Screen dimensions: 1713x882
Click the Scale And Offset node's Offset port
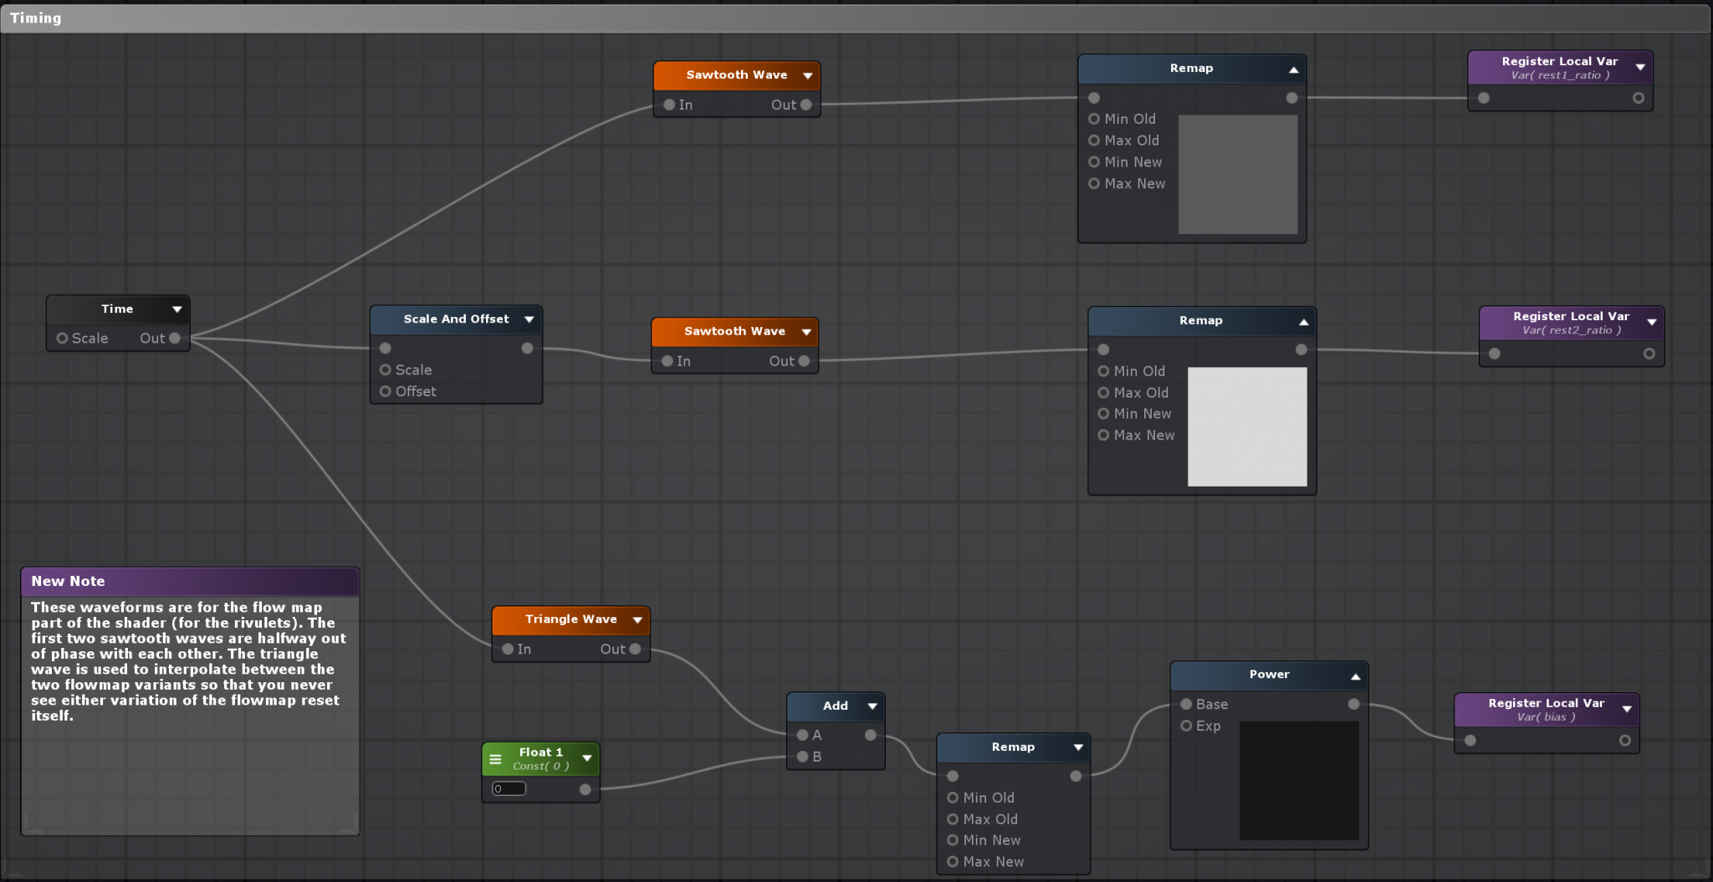(x=386, y=391)
